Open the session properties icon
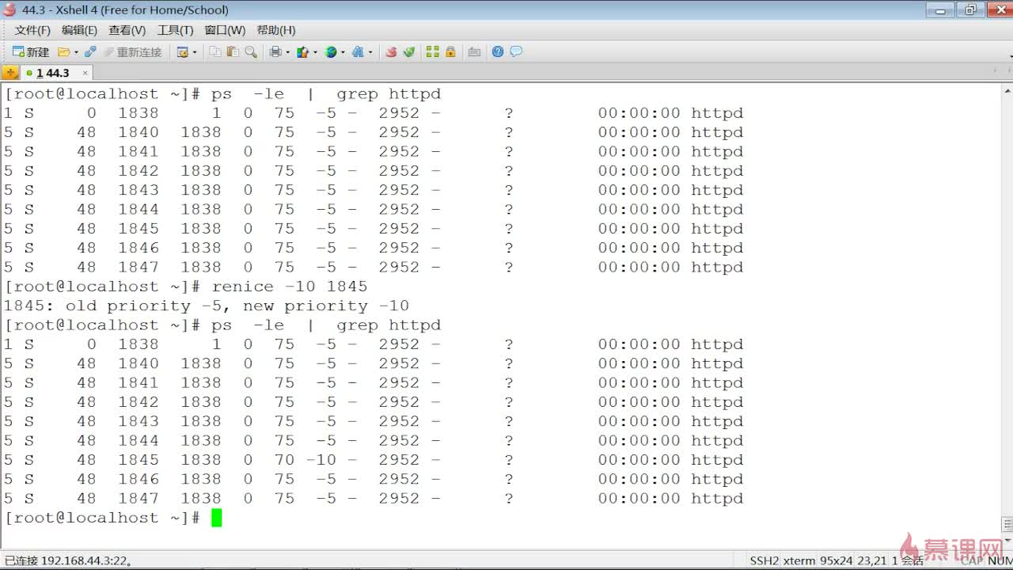This screenshot has width=1013, height=570. [182, 51]
